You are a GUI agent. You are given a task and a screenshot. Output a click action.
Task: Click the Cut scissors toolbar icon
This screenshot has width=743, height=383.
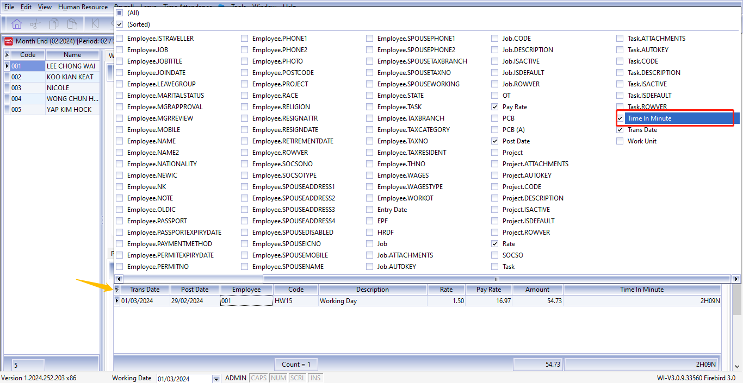(x=35, y=24)
